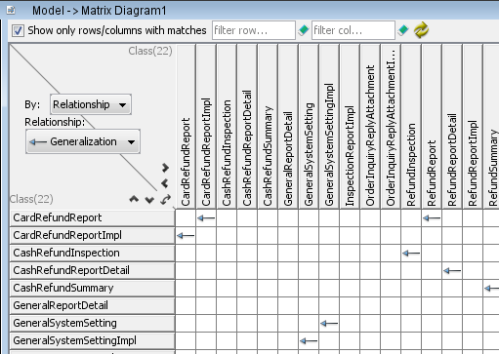Open the Generalization relationship dropdown

pos(83,141)
